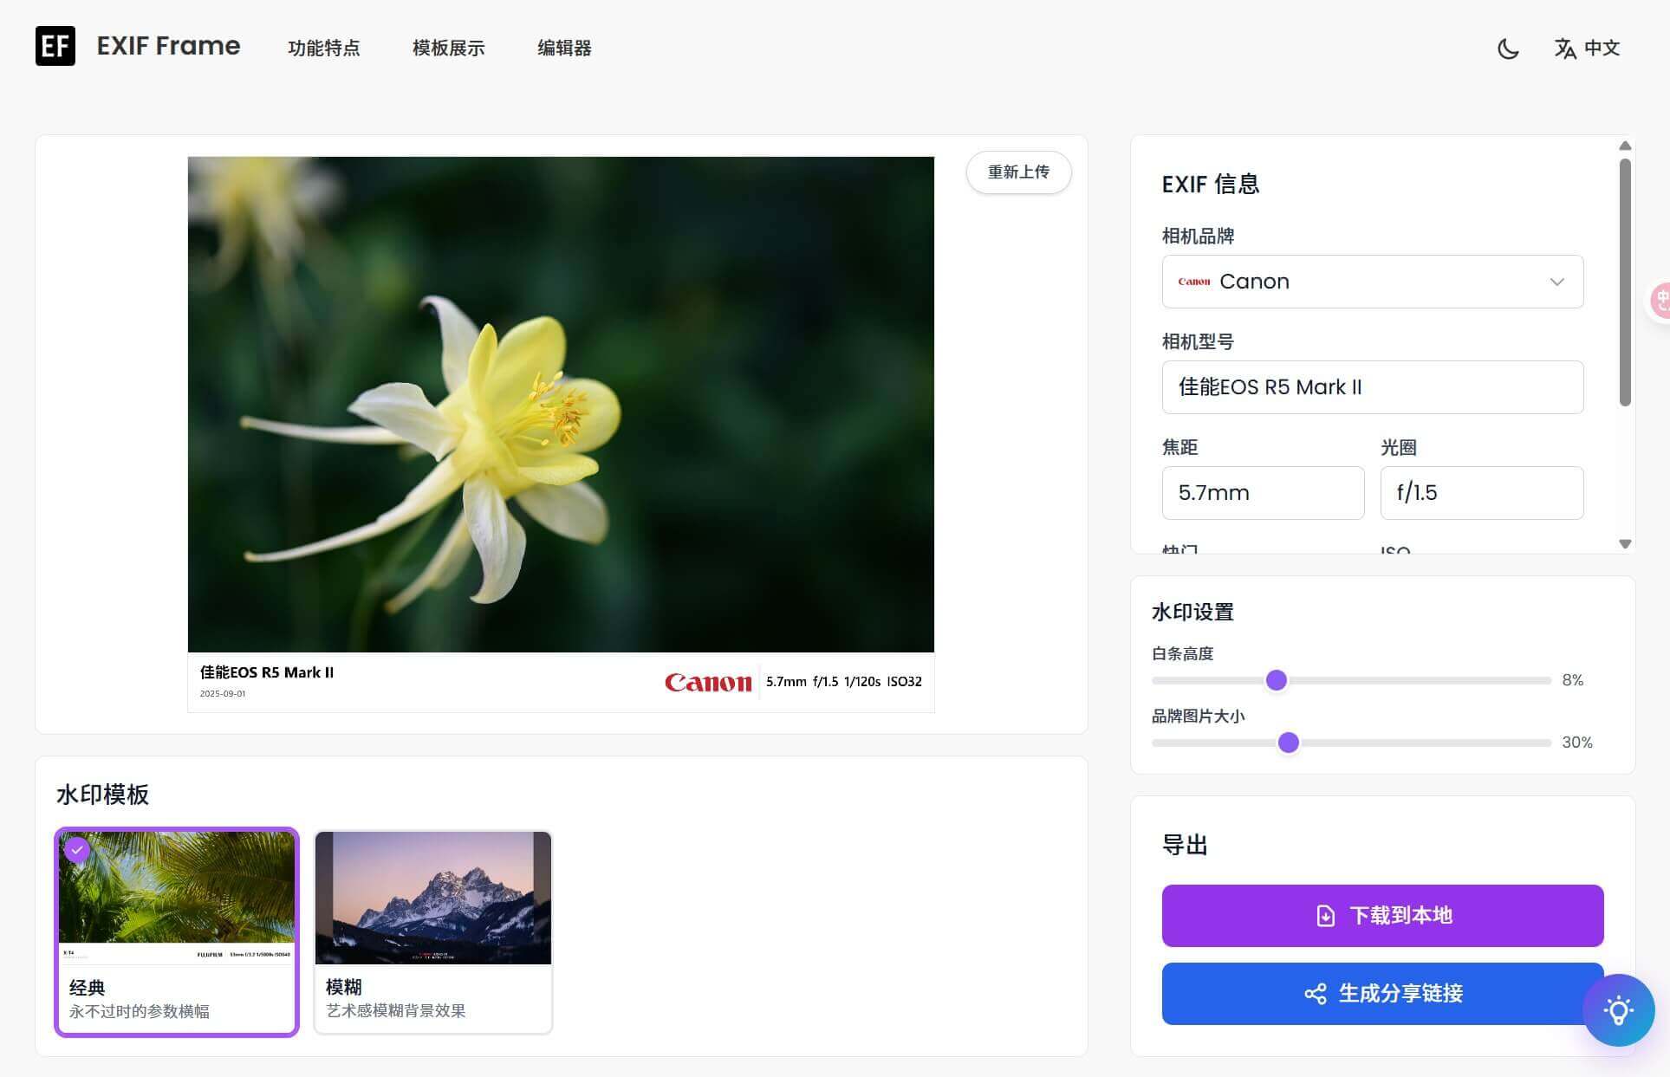Expand the camera brand list with the chevron
Image resolution: width=1670 pixels, height=1077 pixels.
click(1557, 281)
